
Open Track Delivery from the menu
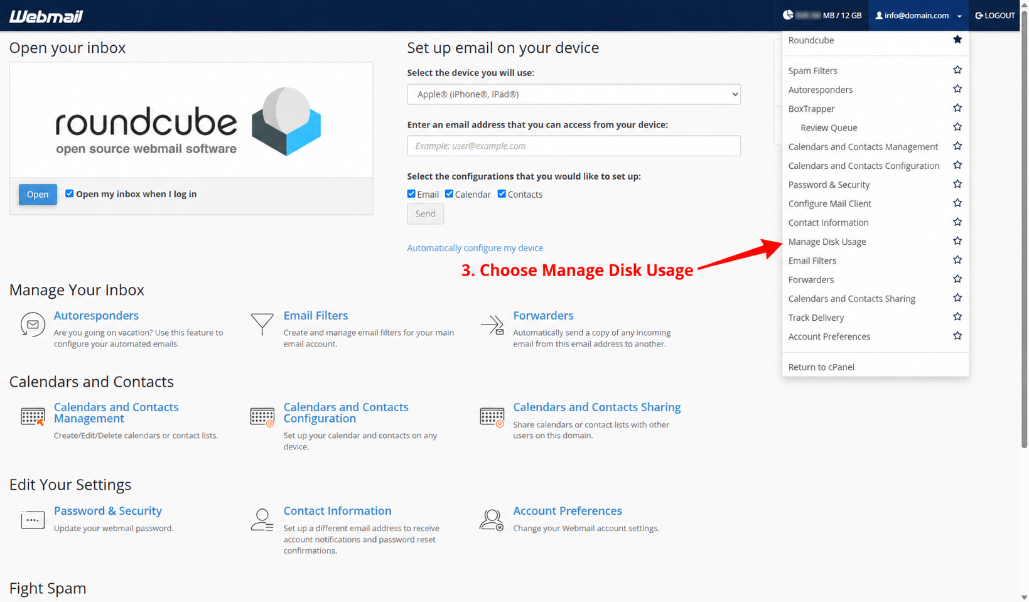[x=816, y=318]
